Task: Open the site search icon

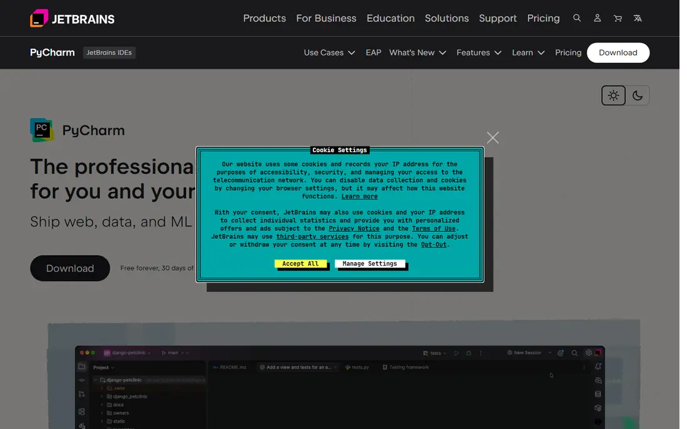Action: pos(576,18)
